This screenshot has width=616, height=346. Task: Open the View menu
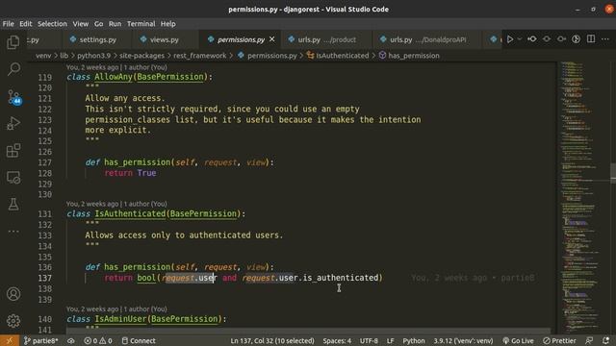point(81,24)
